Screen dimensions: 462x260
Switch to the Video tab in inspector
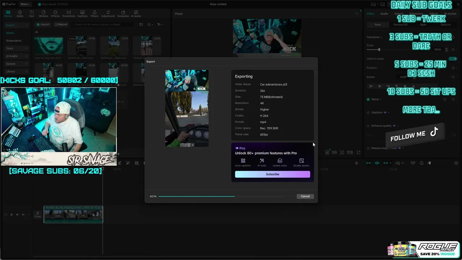[x=370, y=14]
